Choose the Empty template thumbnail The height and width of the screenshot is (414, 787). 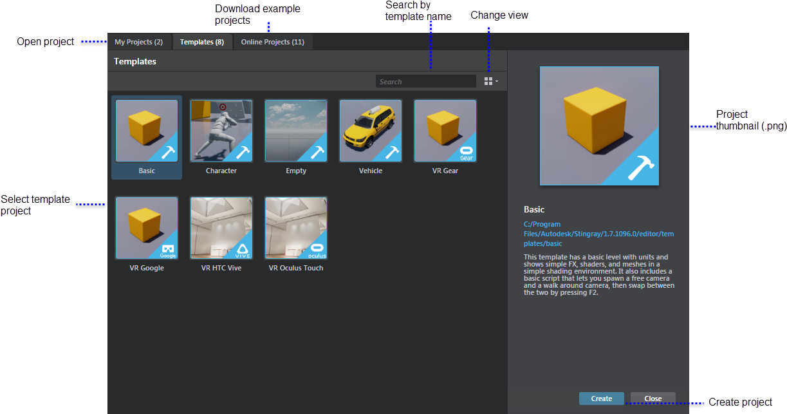(x=296, y=131)
